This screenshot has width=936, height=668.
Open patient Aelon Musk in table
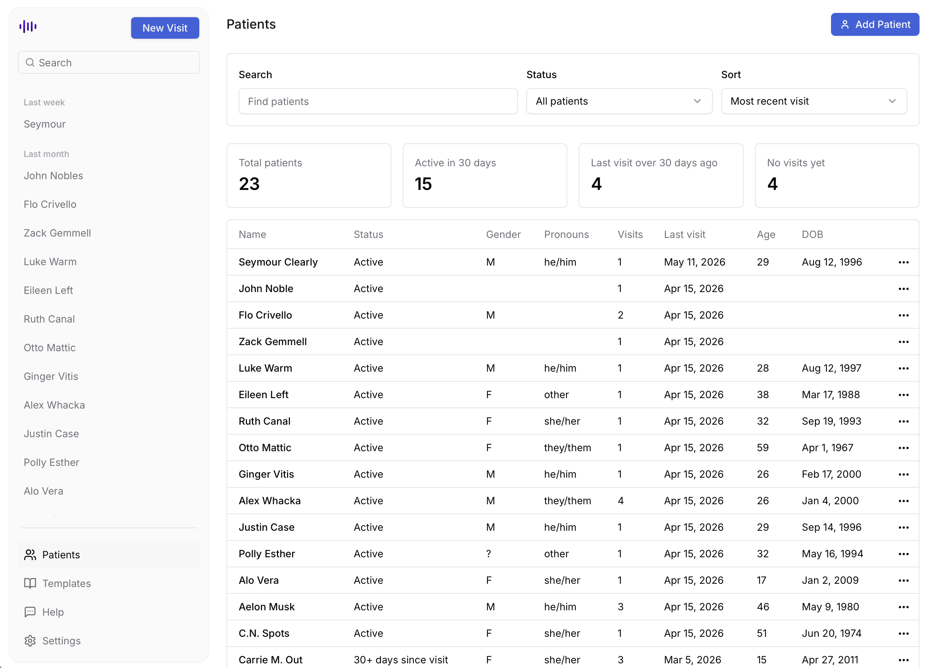267,607
